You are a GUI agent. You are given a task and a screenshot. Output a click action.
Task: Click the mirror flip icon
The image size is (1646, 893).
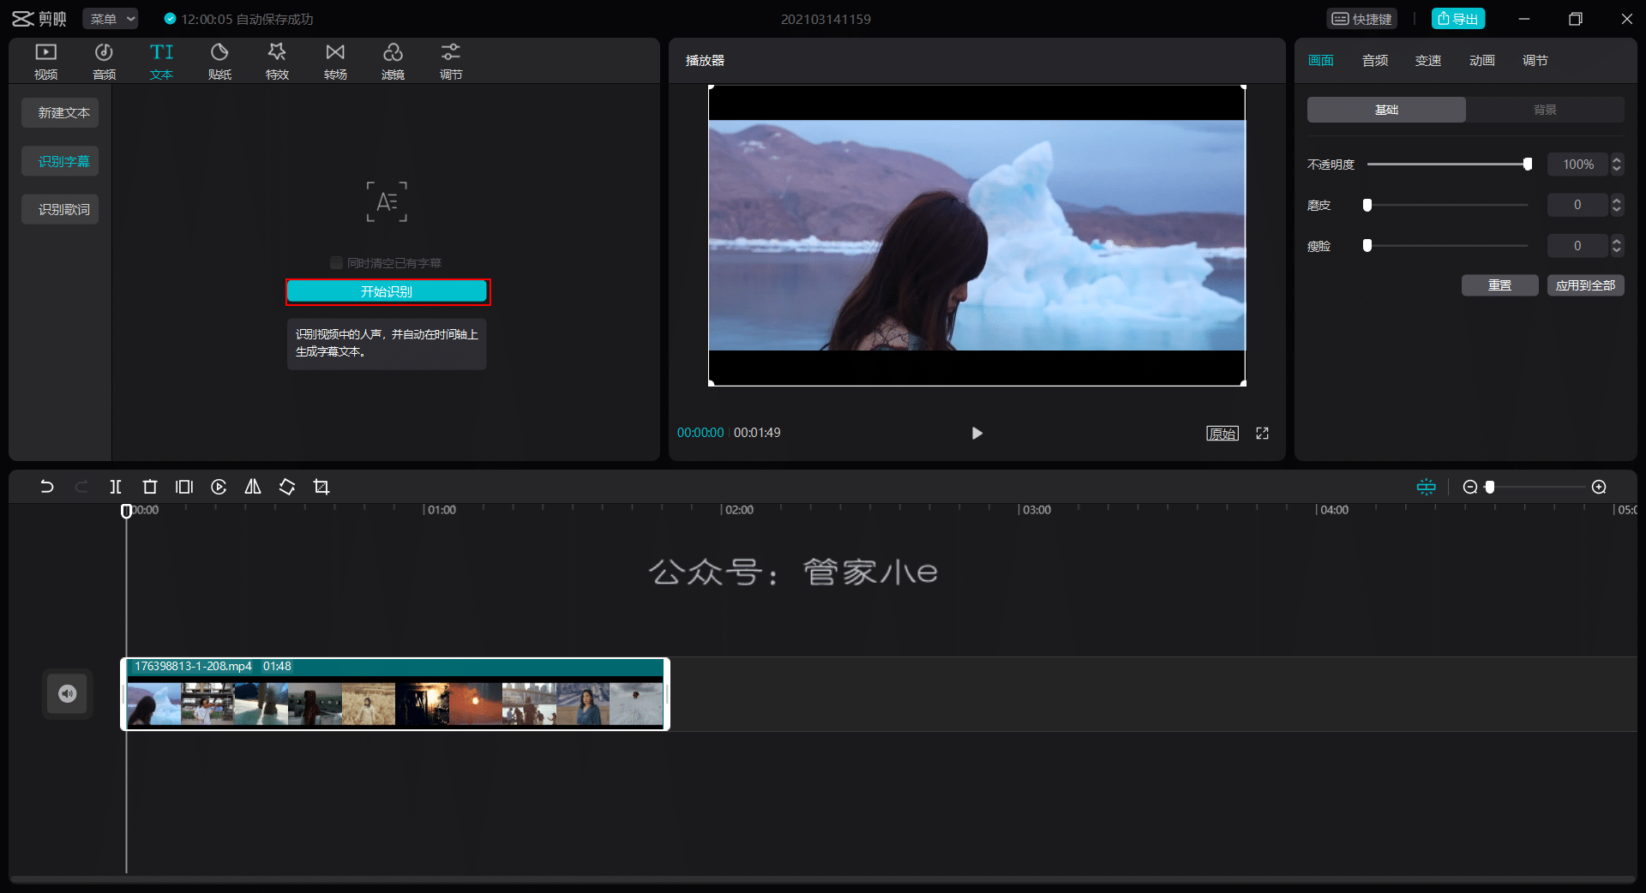(x=253, y=487)
